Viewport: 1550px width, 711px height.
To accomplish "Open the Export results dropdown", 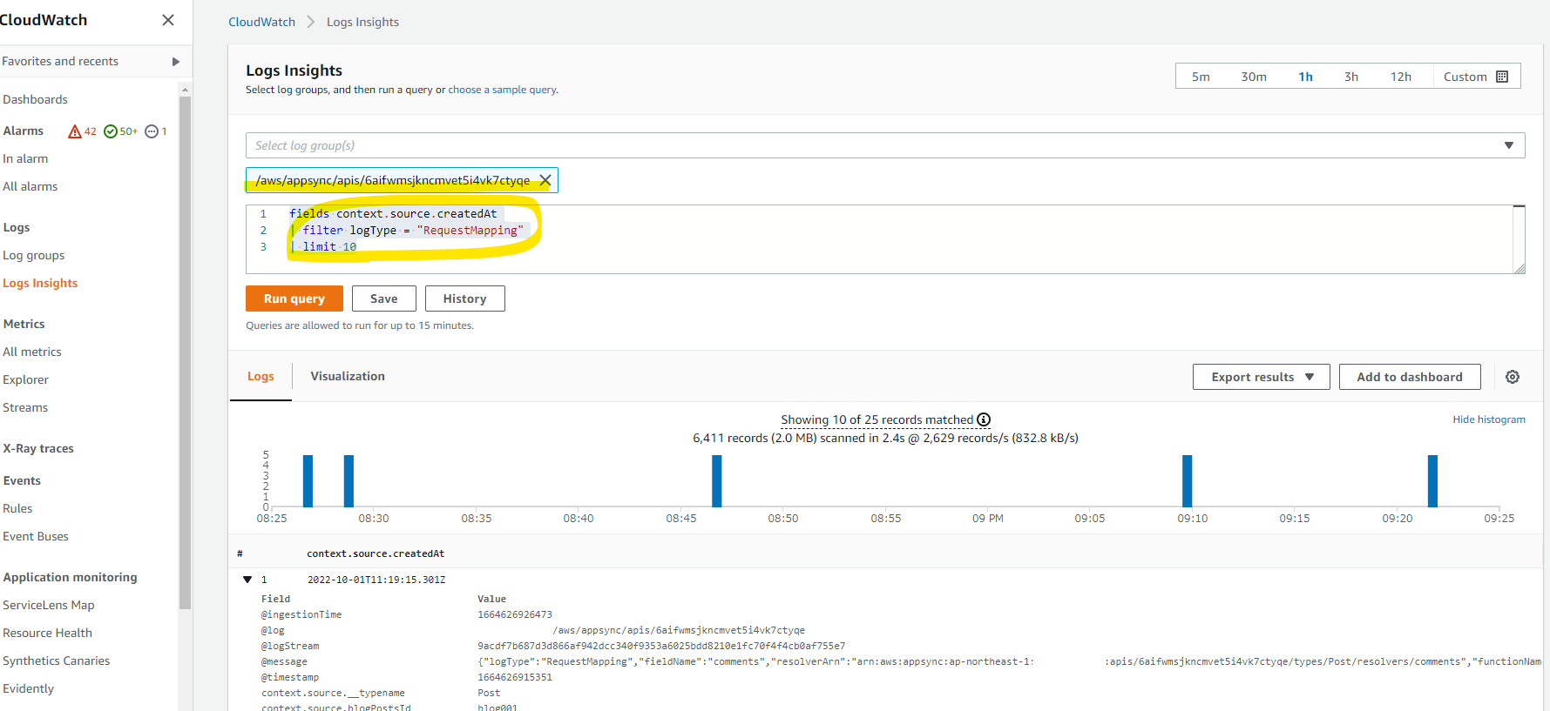I will (x=1261, y=377).
